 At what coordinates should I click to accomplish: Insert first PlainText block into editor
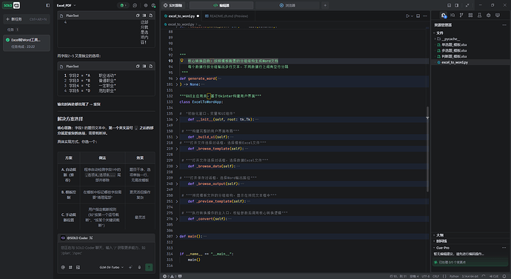pyautogui.click(x=144, y=16)
